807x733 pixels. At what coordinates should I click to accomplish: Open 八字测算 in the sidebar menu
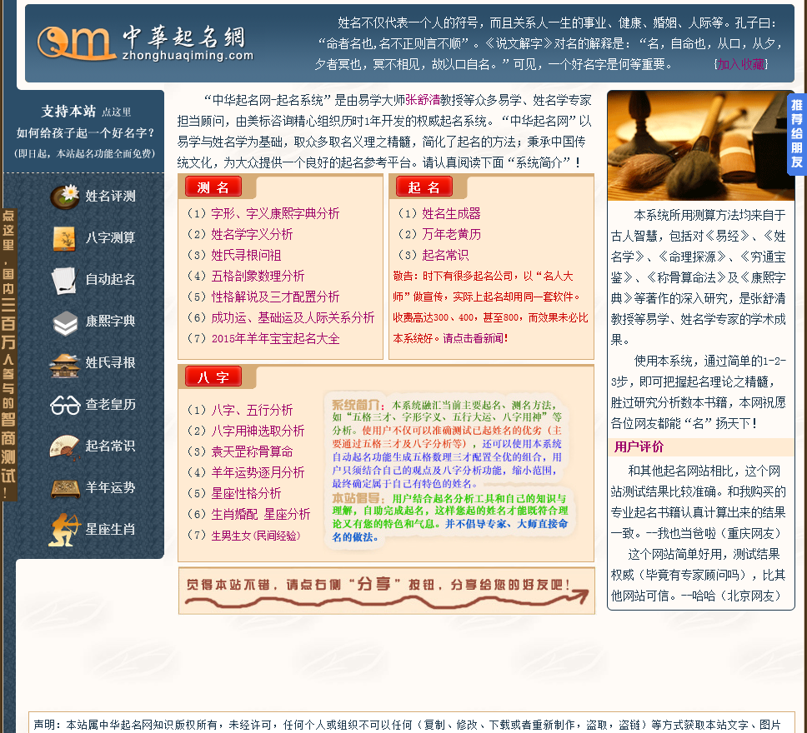pos(110,238)
